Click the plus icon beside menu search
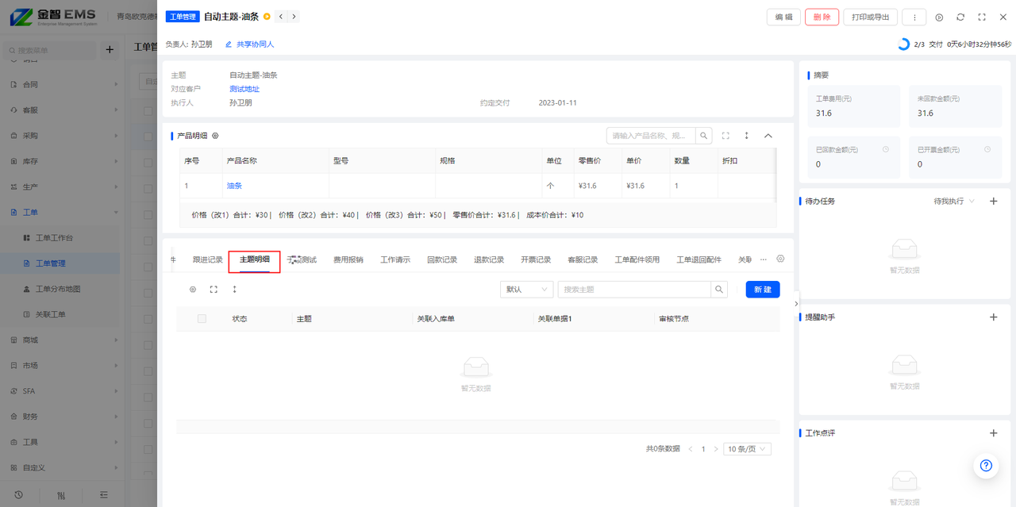The image size is (1016, 507). click(x=110, y=50)
